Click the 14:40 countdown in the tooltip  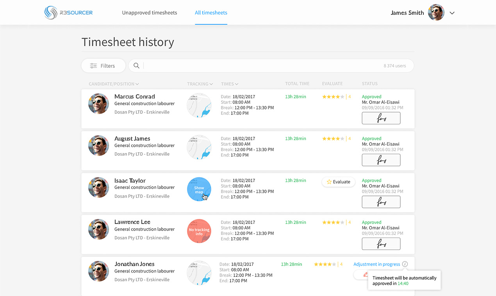click(403, 284)
